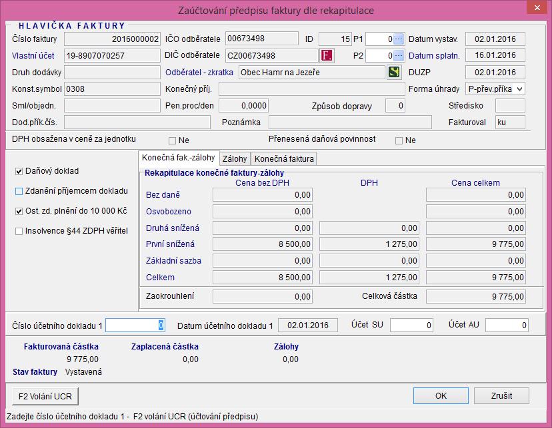Click the Druhá snížená DPH field

(369, 228)
